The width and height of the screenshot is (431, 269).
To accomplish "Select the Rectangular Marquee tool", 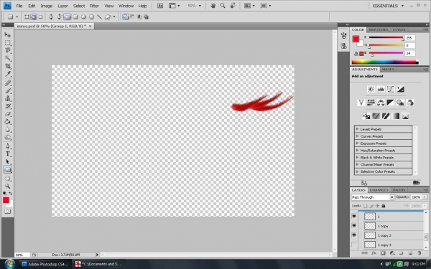I will (7, 43).
